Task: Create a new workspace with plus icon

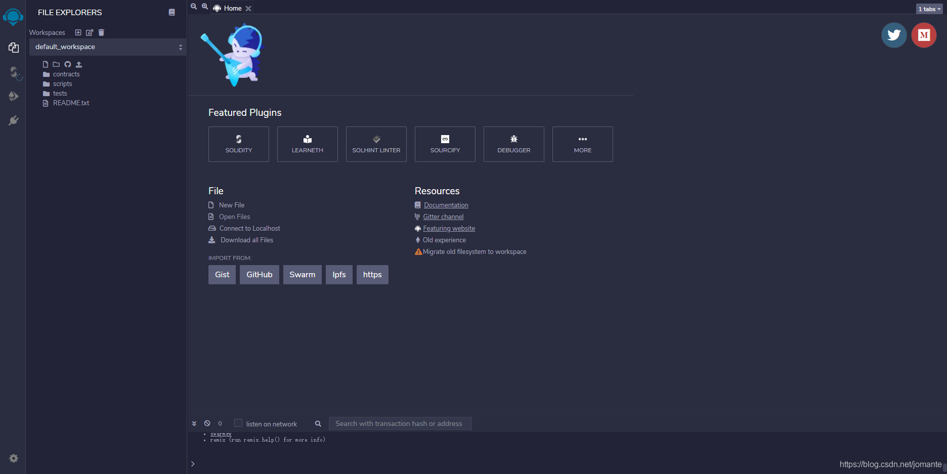Action: [78, 32]
